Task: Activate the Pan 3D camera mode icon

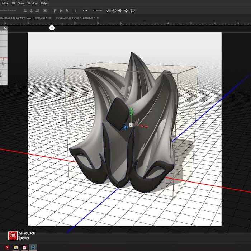Action: [x=120, y=11]
